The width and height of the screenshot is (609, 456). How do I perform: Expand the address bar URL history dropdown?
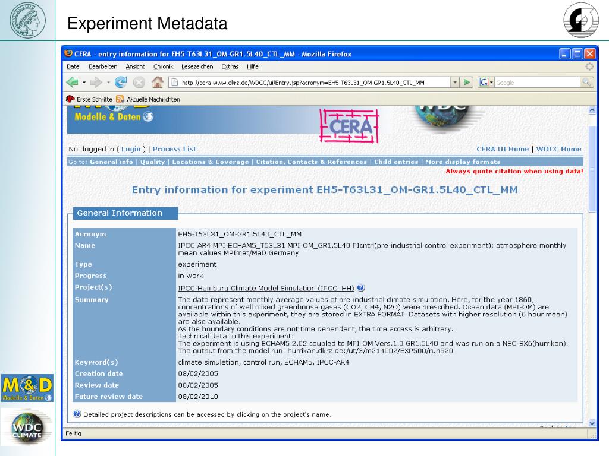tap(455, 82)
